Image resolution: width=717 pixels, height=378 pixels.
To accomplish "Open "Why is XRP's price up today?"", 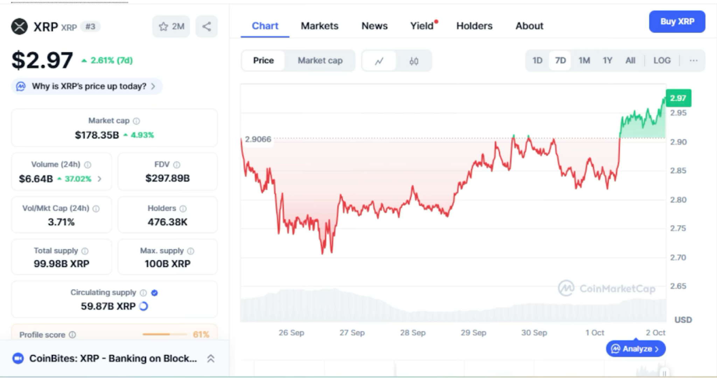I will tap(89, 86).
